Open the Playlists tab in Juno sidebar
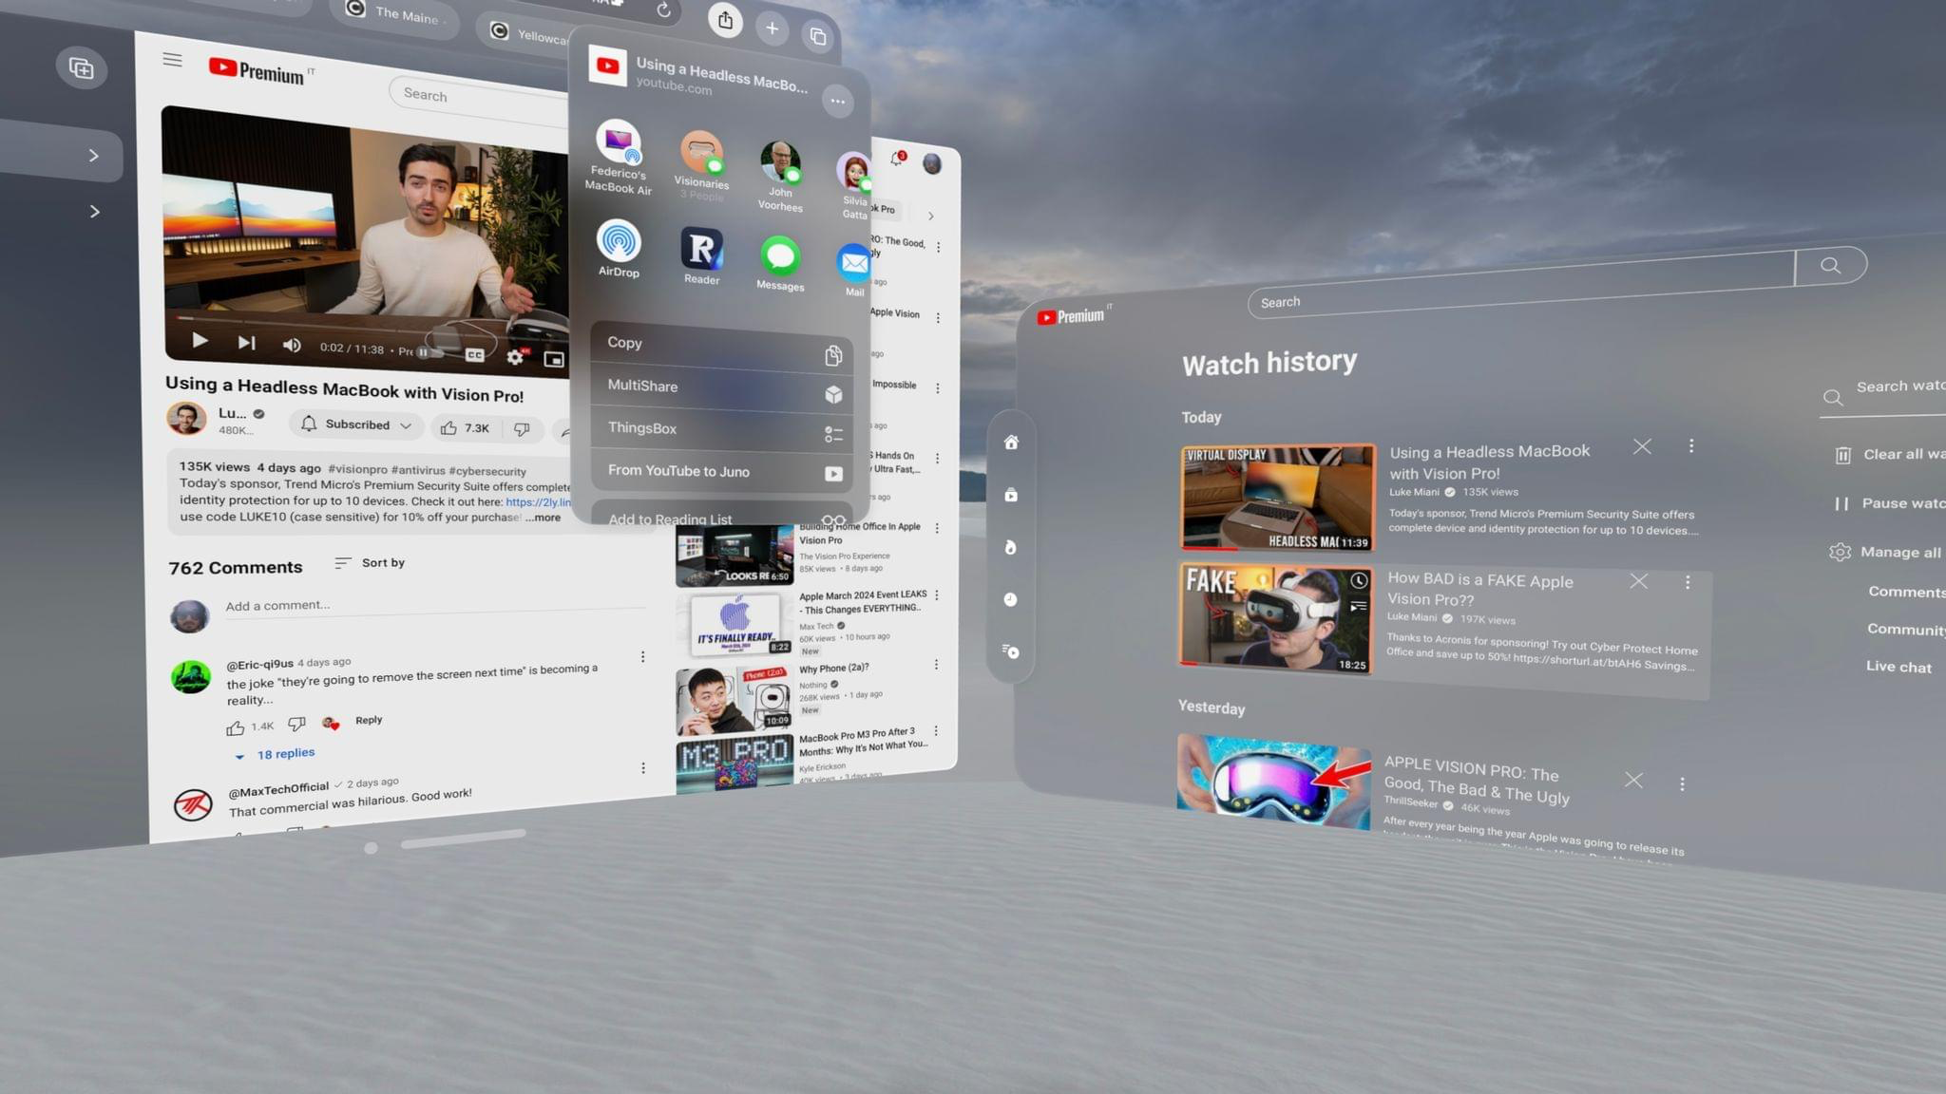 pos(1010,651)
